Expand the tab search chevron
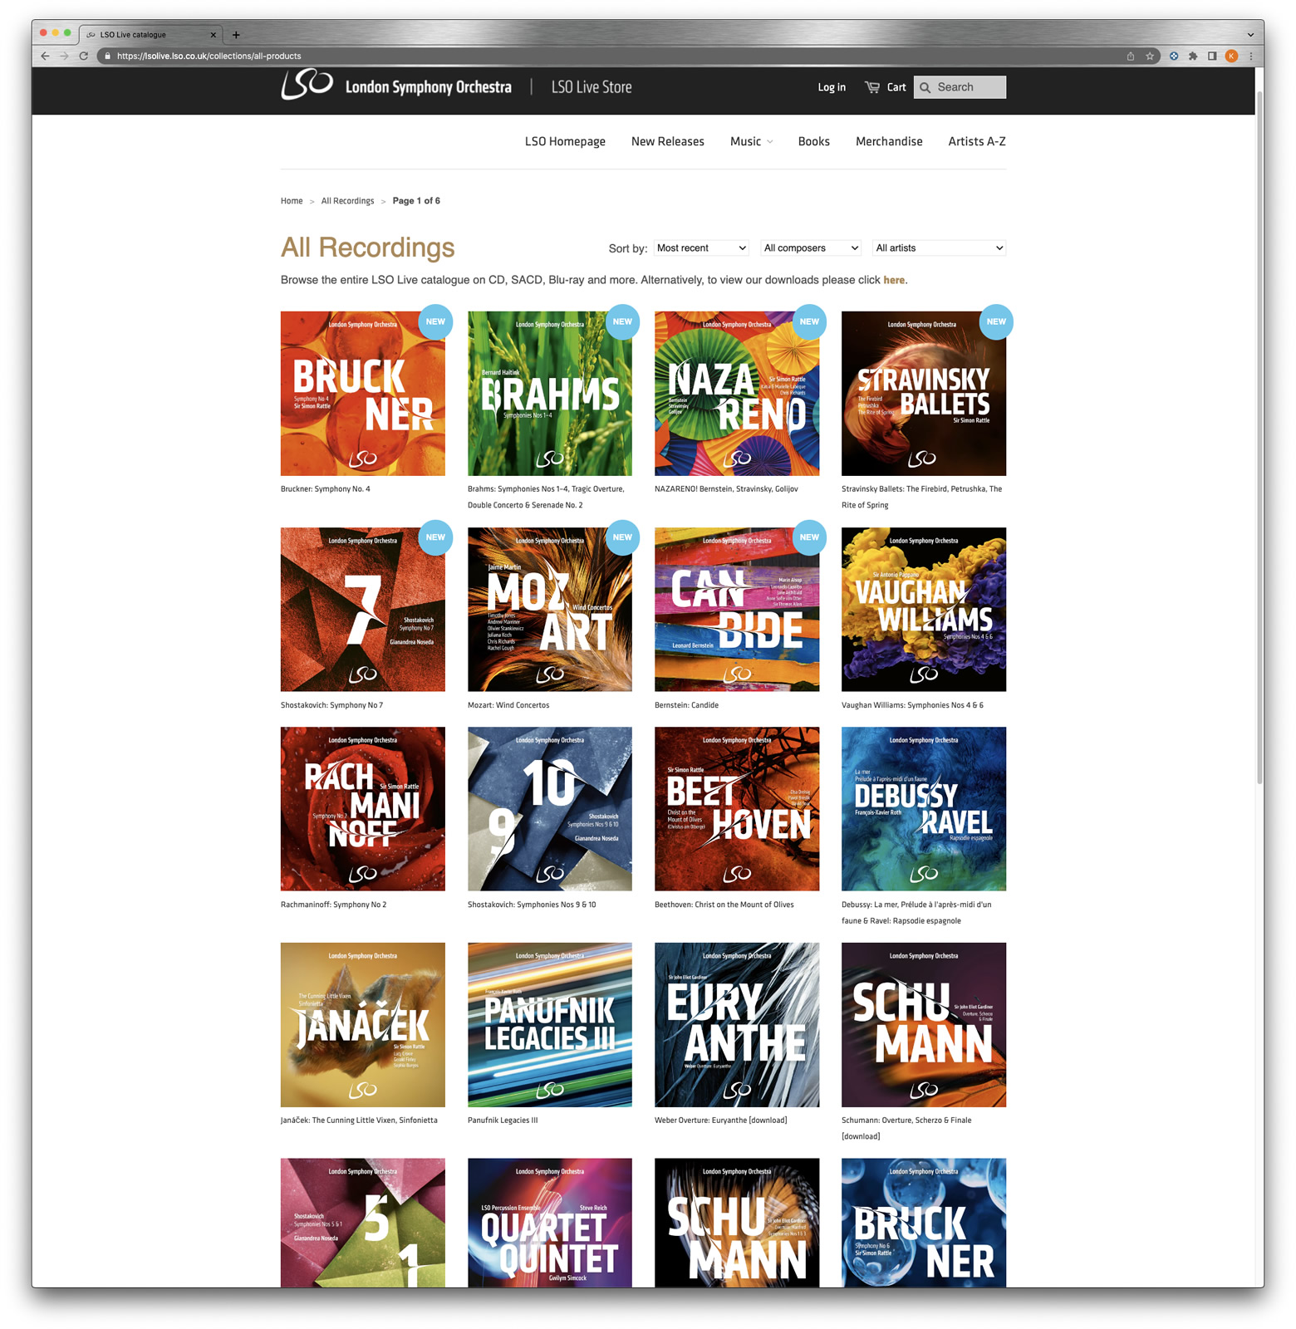The image size is (1296, 1329). 1250,35
